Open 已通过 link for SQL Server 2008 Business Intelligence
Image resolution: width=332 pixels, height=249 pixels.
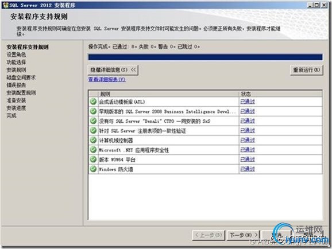248,111
